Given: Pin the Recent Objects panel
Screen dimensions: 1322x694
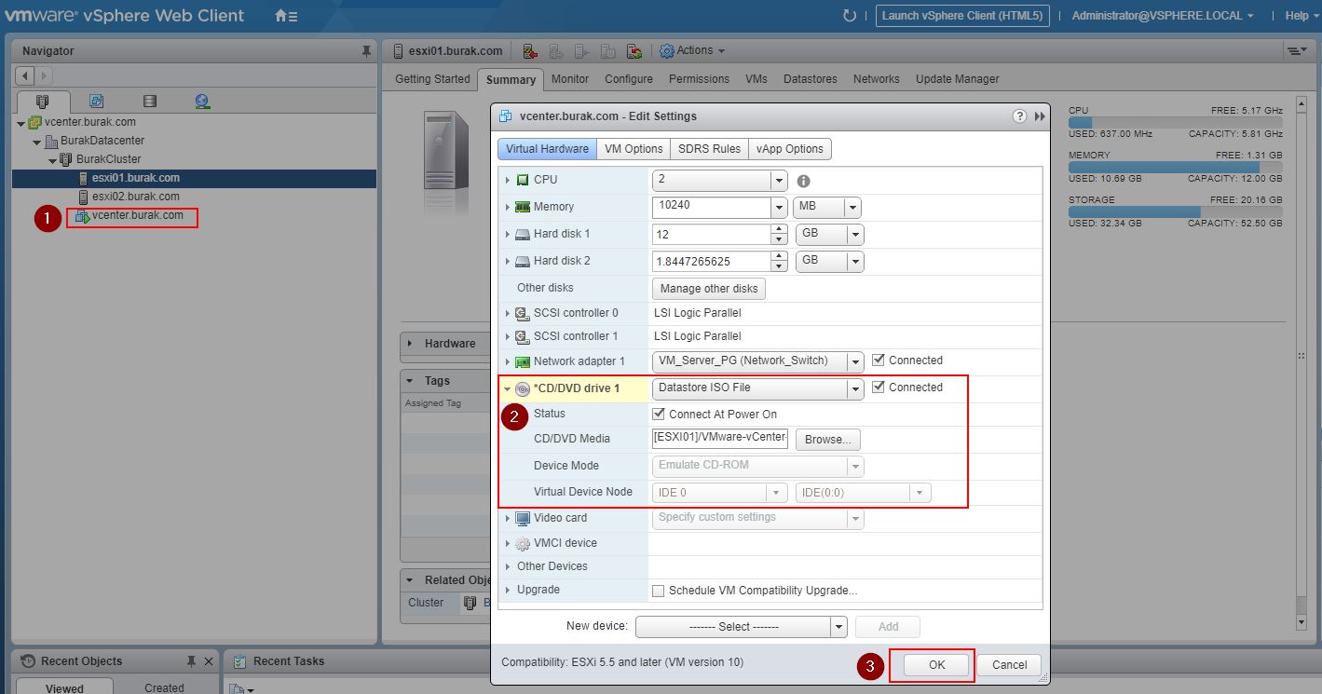Looking at the screenshot, I should [x=191, y=661].
